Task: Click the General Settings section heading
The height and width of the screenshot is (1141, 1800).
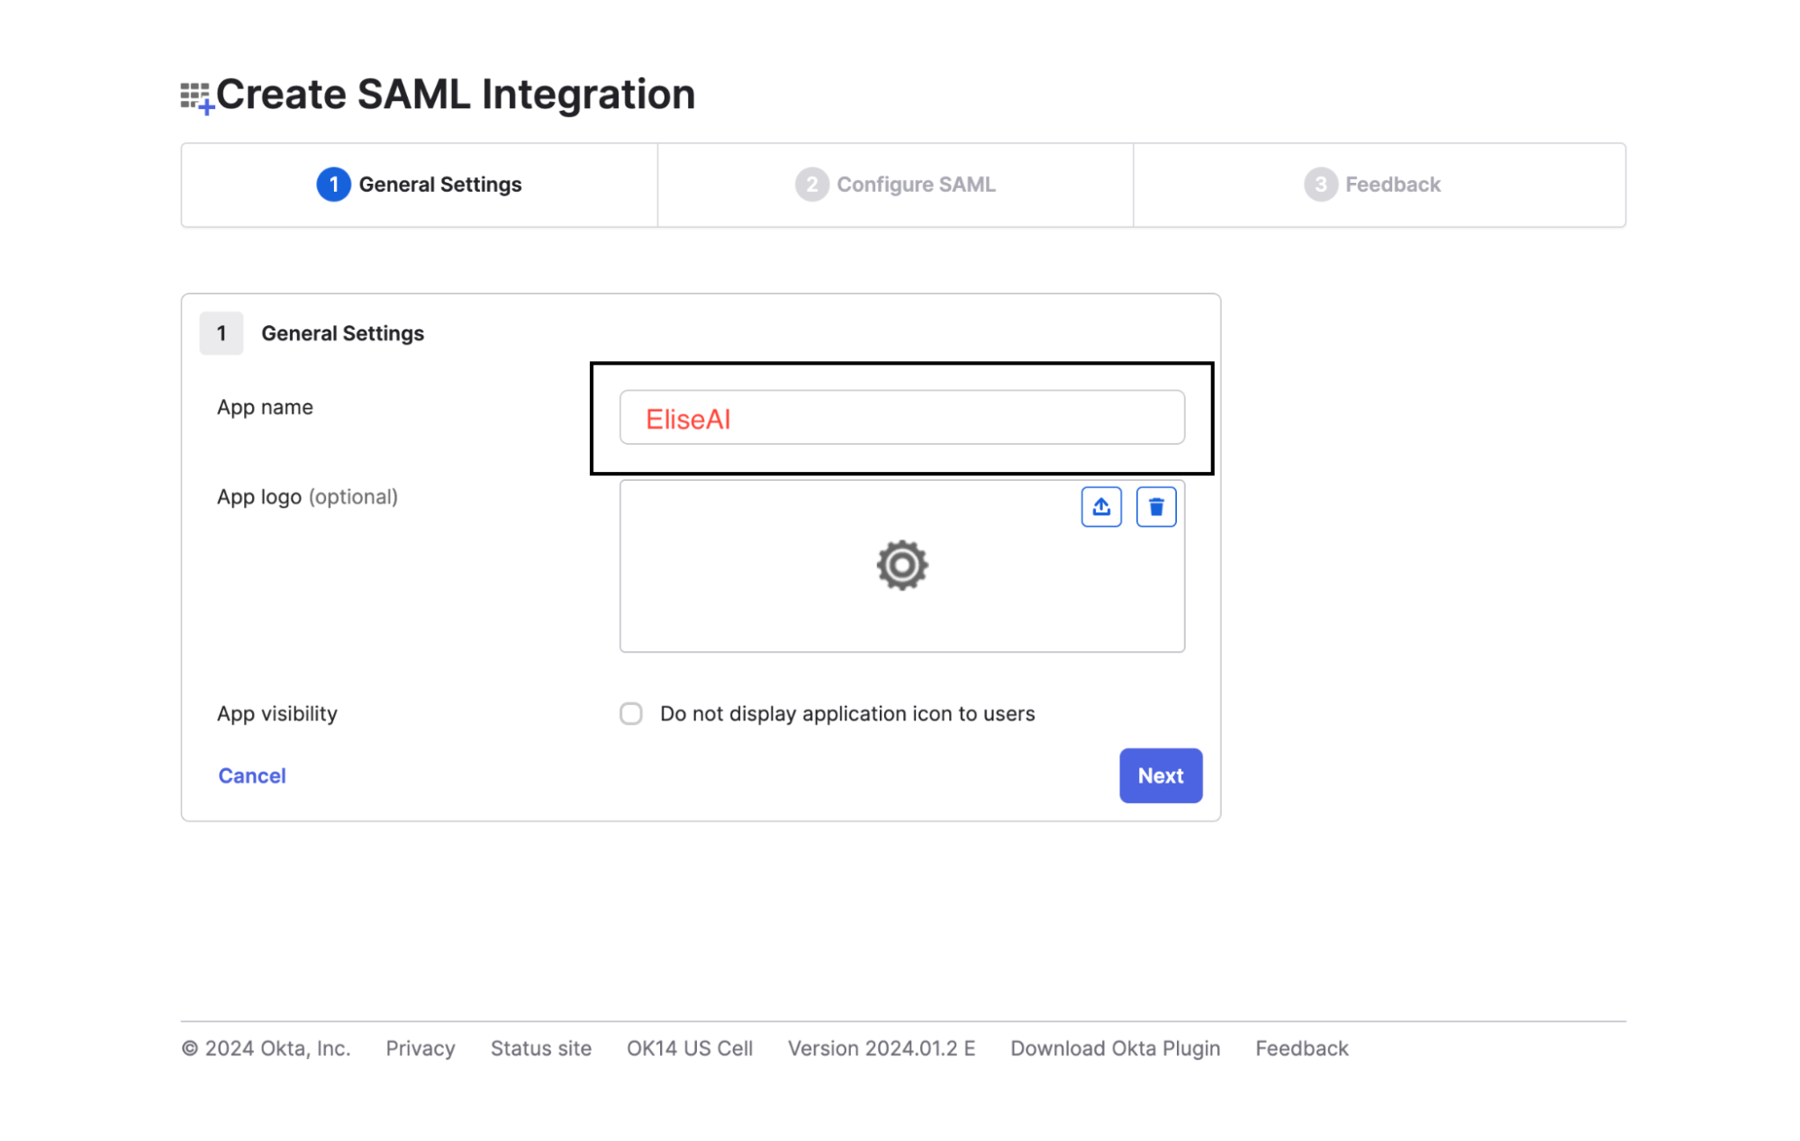Action: coord(342,333)
